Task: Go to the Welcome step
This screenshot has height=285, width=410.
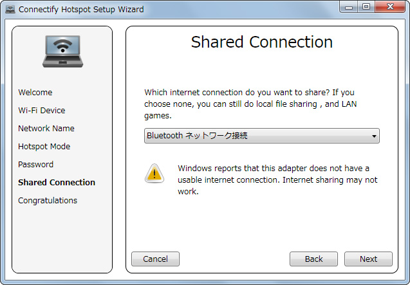Action: [x=35, y=93]
